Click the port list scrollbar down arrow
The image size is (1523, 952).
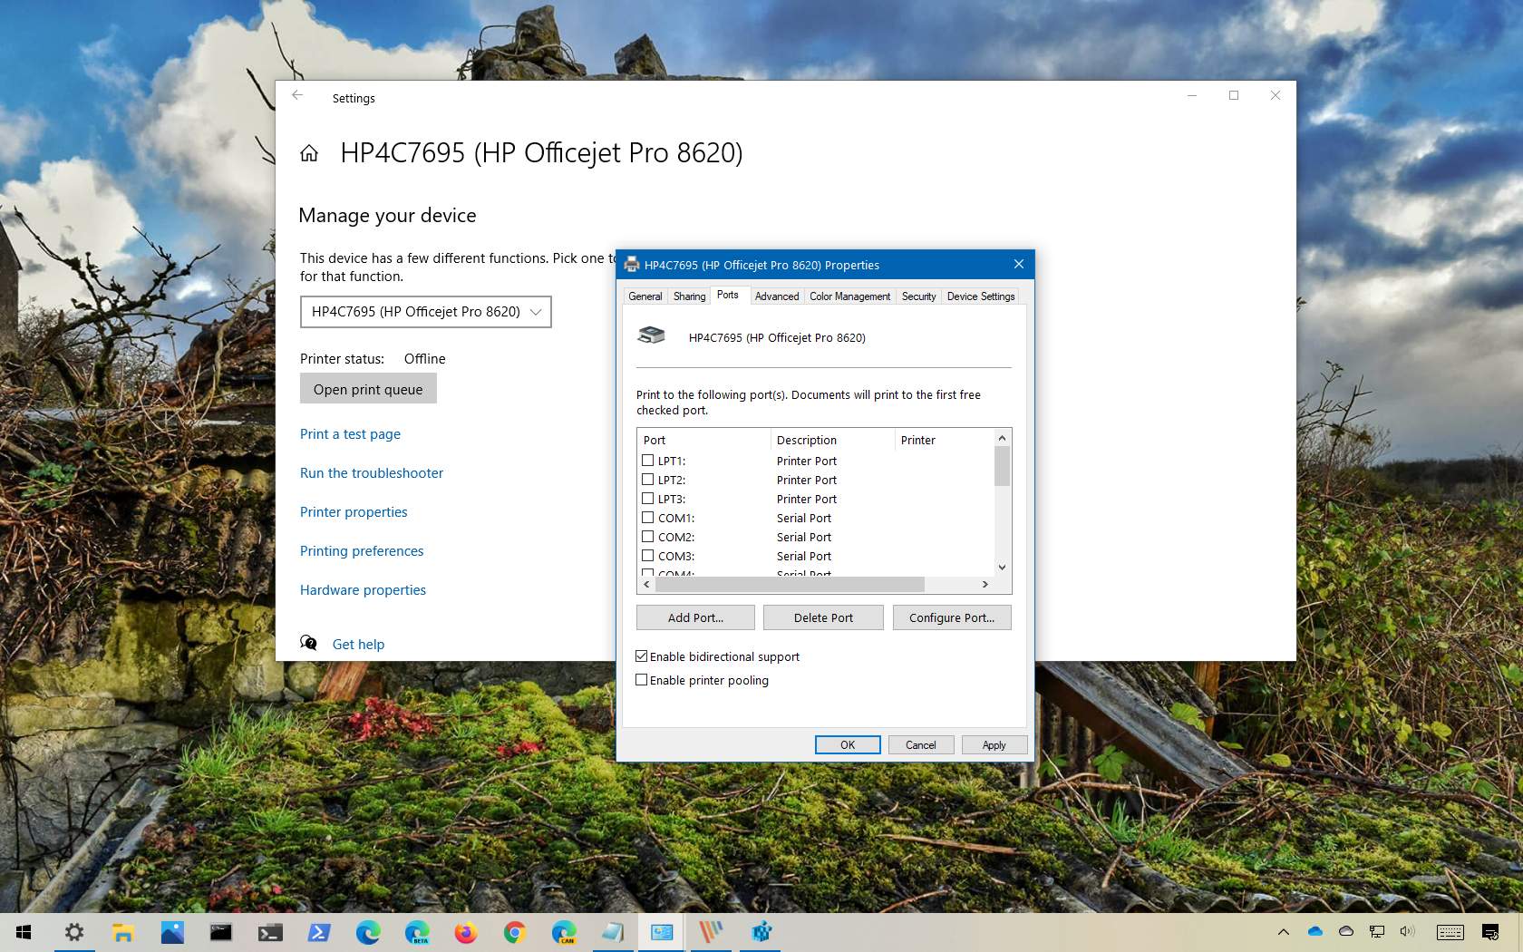[x=1001, y=567]
